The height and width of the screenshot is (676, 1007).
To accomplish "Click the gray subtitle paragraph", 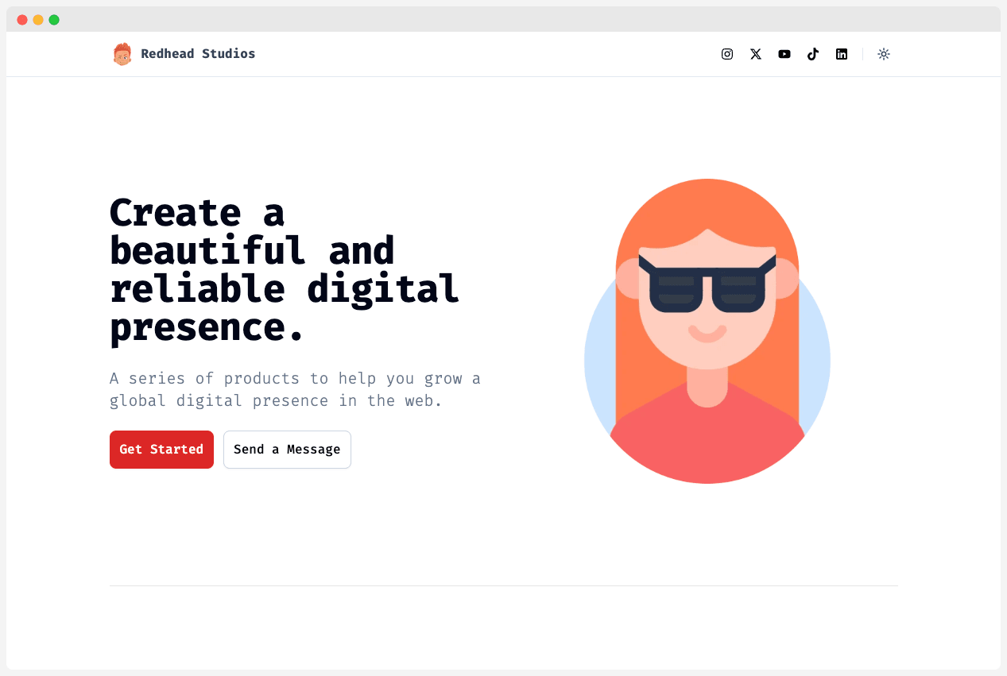I will [295, 389].
